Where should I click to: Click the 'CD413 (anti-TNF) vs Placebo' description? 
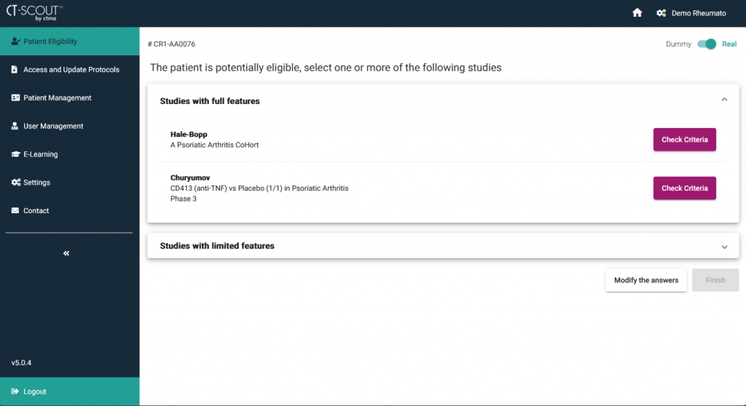[259, 188]
